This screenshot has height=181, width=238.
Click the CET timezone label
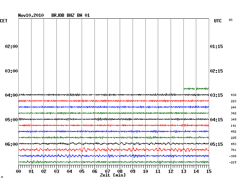click(x=4, y=21)
